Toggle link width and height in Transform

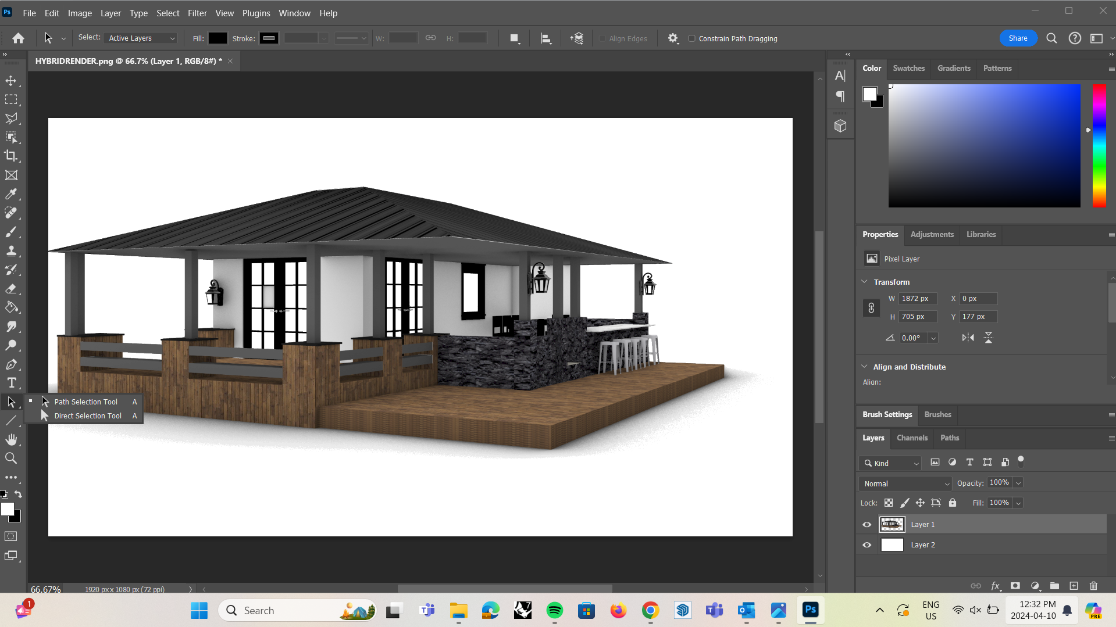[871, 308]
